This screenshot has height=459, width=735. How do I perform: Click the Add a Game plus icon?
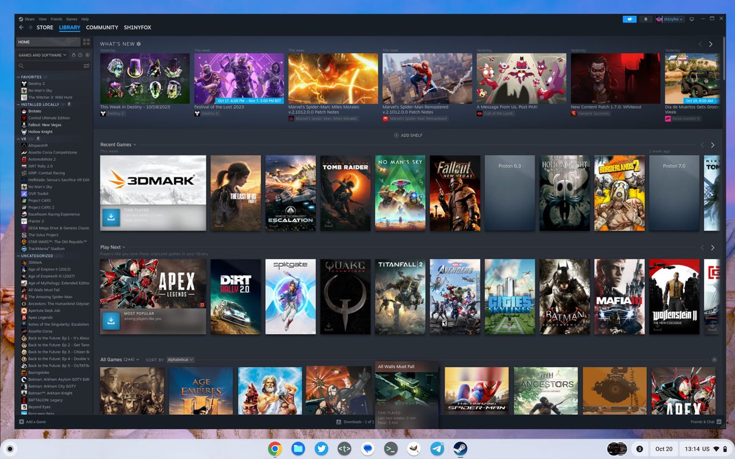[x=21, y=422]
